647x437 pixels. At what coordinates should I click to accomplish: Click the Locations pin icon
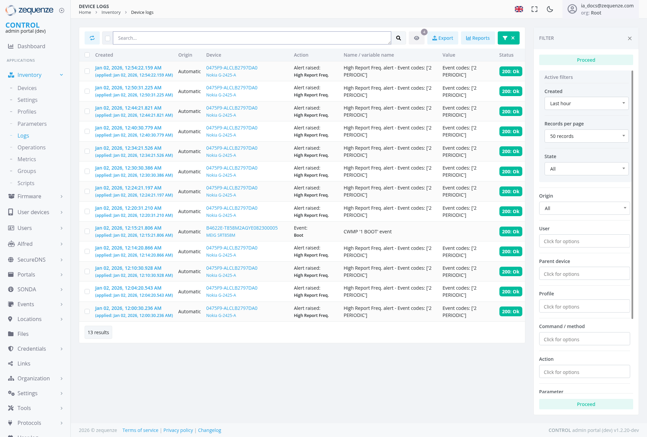(10, 319)
